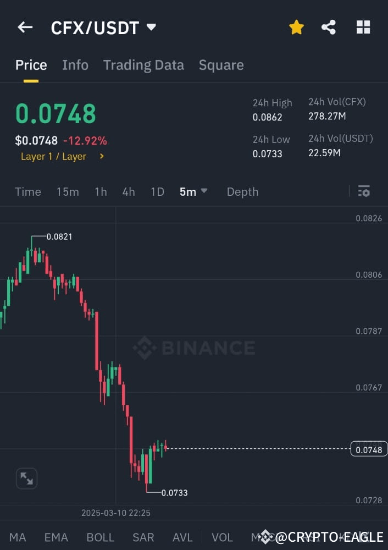
Task: Expand the chart to fullscreen
Action: 26,478
